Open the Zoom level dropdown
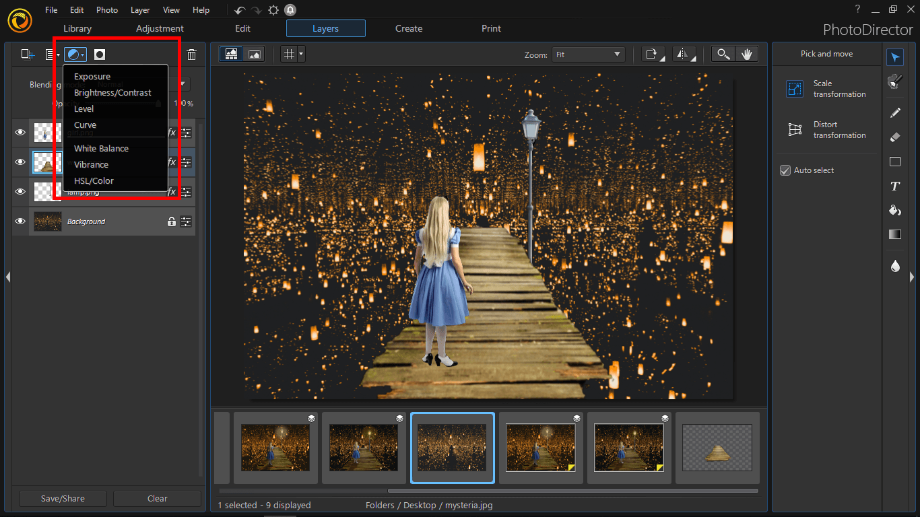This screenshot has height=517, width=920. 588,55
